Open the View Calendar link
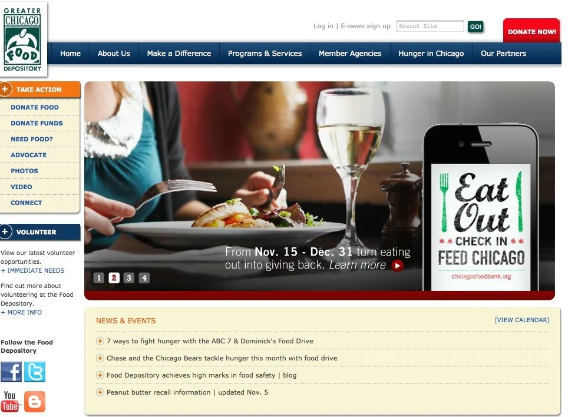The height and width of the screenshot is (417, 588). (522, 320)
